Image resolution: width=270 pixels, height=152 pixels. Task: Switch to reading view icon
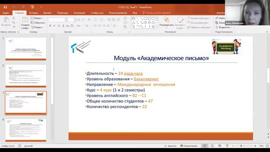tap(220, 146)
